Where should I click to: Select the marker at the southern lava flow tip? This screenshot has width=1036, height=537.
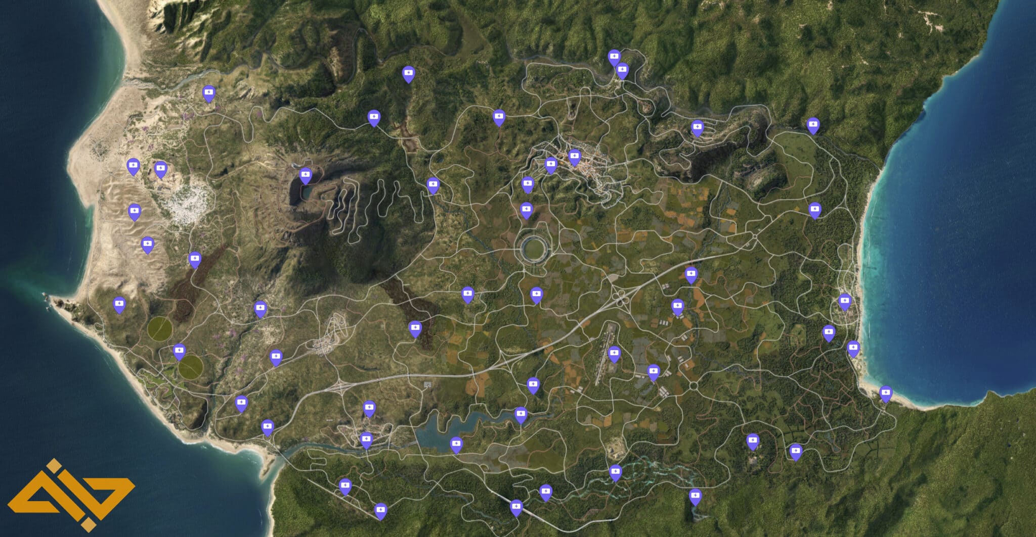click(415, 329)
